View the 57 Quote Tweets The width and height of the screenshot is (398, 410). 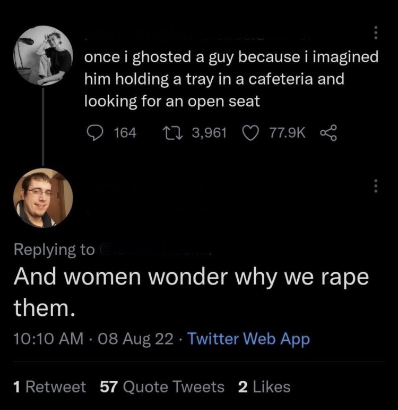point(162,387)
